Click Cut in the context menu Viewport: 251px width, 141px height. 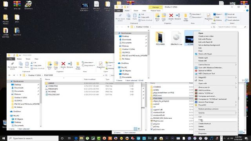tap(200, 117)
